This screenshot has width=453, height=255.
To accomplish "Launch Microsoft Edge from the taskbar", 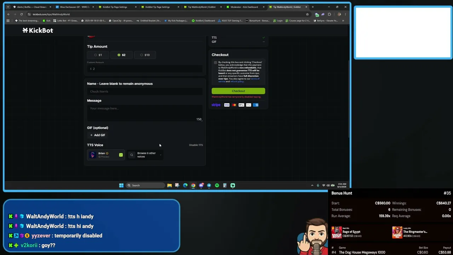I will (x=185, y=185).
